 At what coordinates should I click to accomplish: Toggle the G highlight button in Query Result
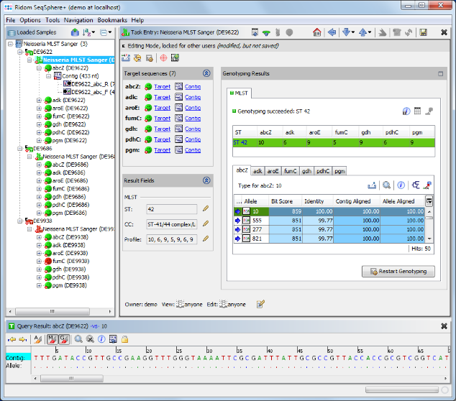63,338
